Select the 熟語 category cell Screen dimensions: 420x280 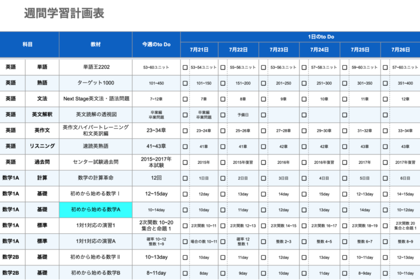tap(42, 83)
